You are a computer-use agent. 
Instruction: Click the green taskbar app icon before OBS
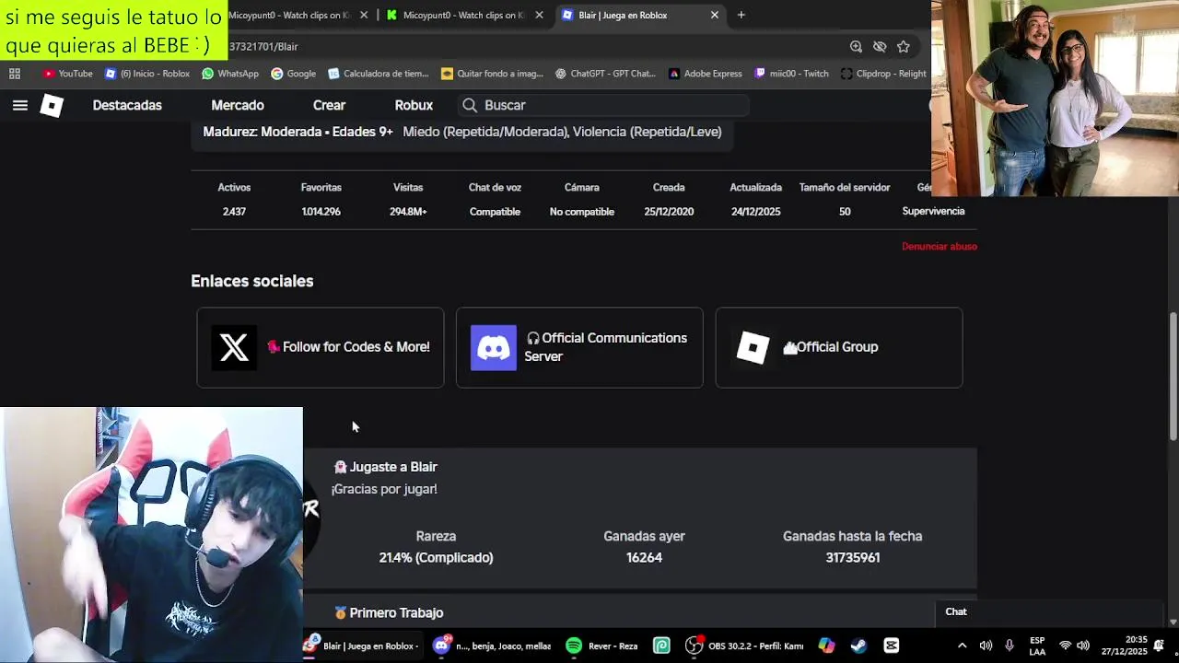tap(661, 646)
